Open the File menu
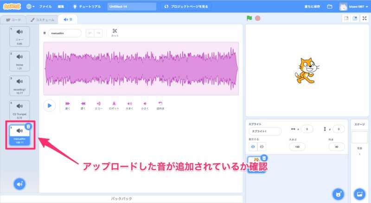Viewport: 371px width, 203px height. (x=45, y=6)
